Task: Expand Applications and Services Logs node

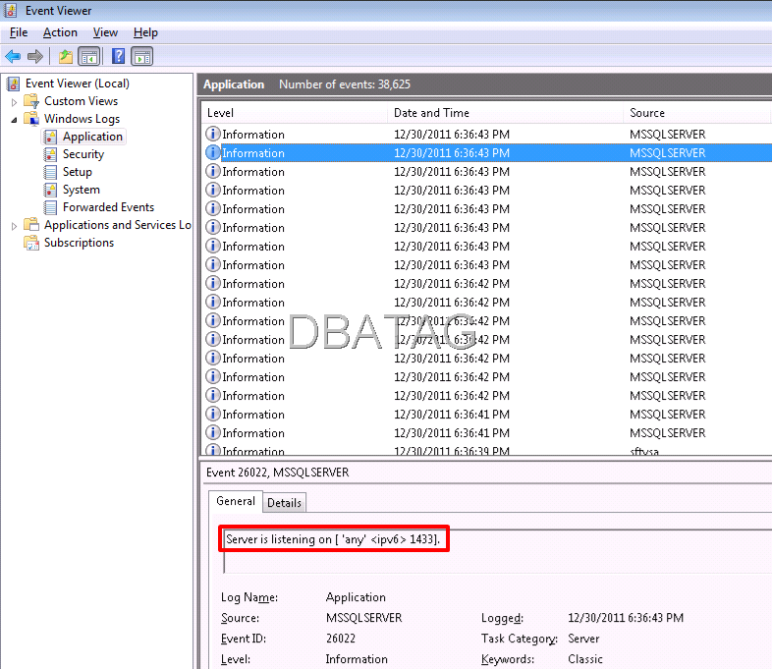Action: (14, 225)
